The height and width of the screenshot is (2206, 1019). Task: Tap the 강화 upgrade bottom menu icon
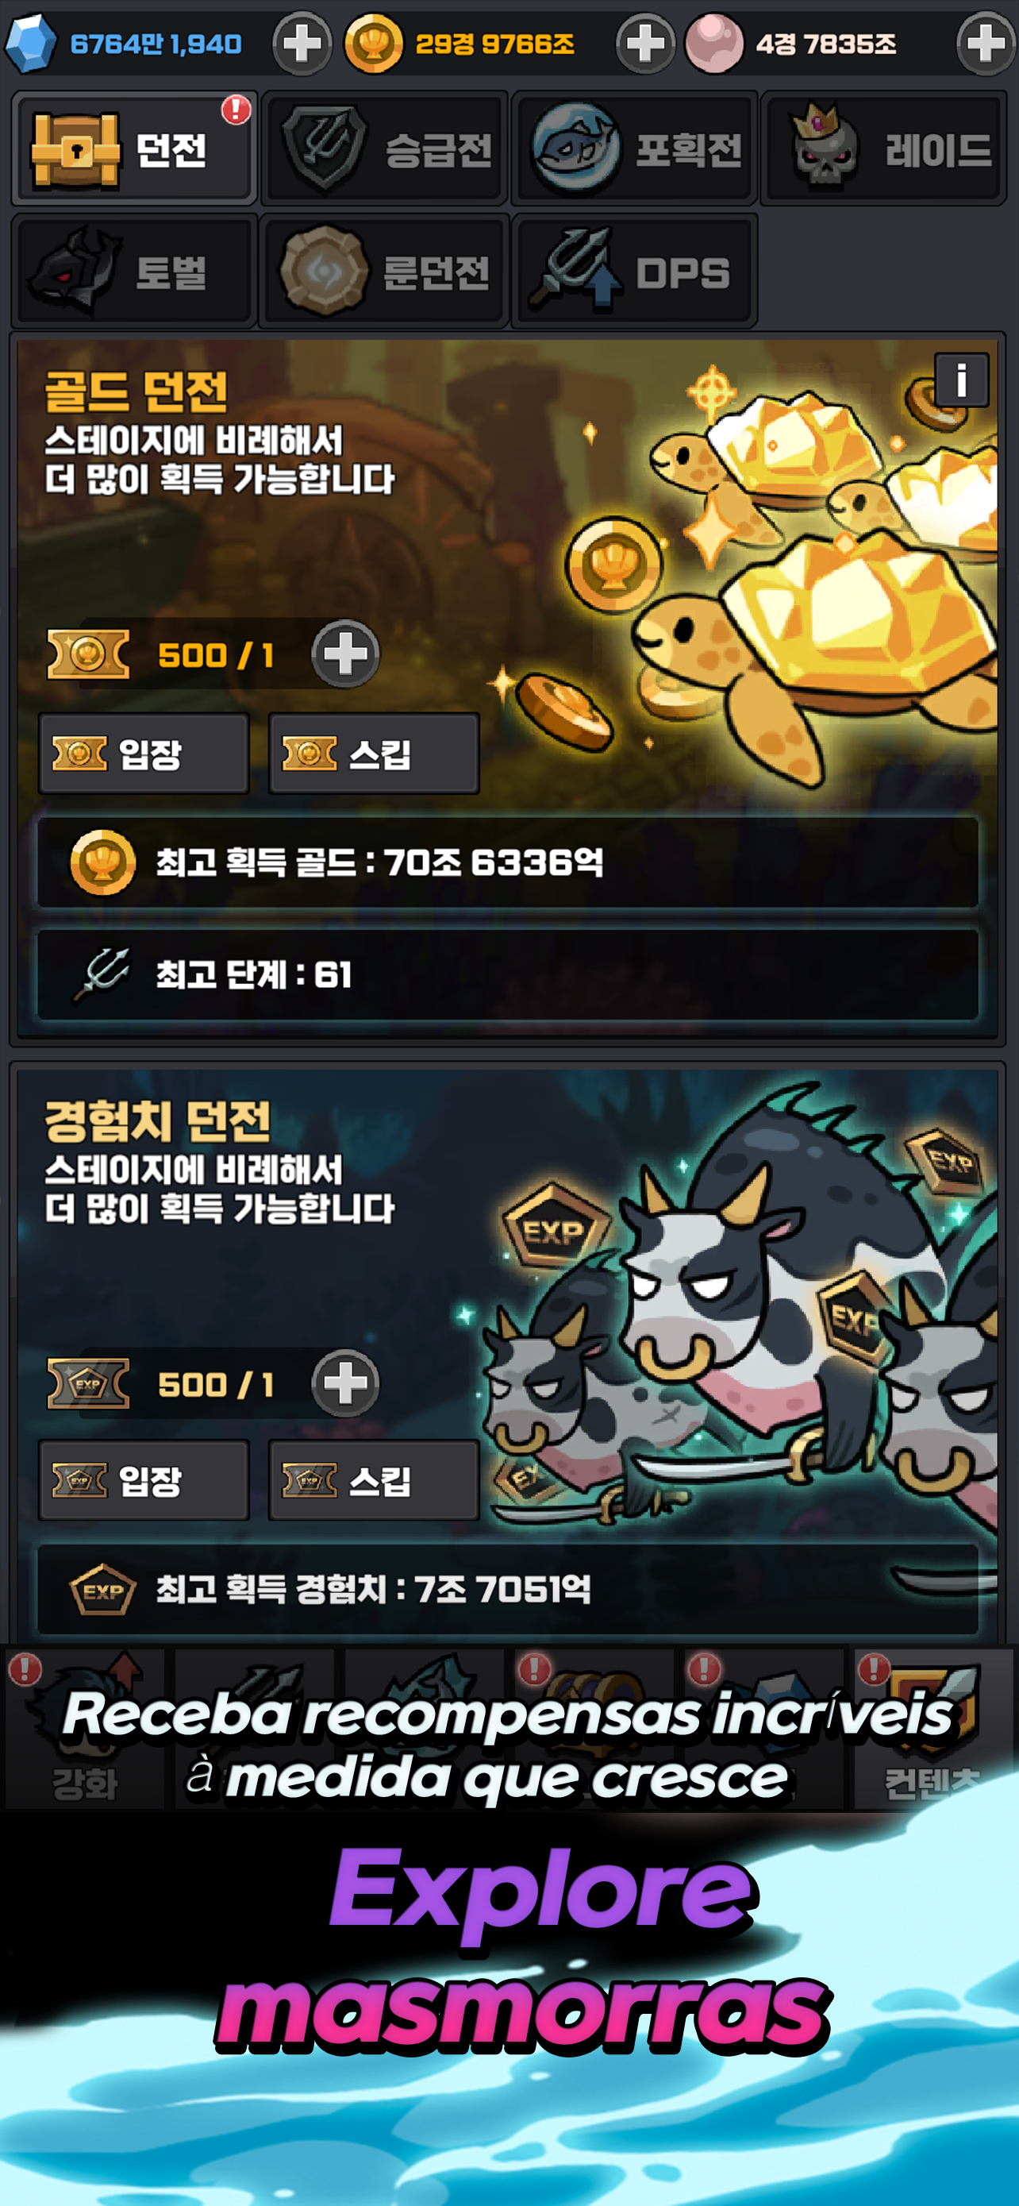click(x=85, y=1728)
